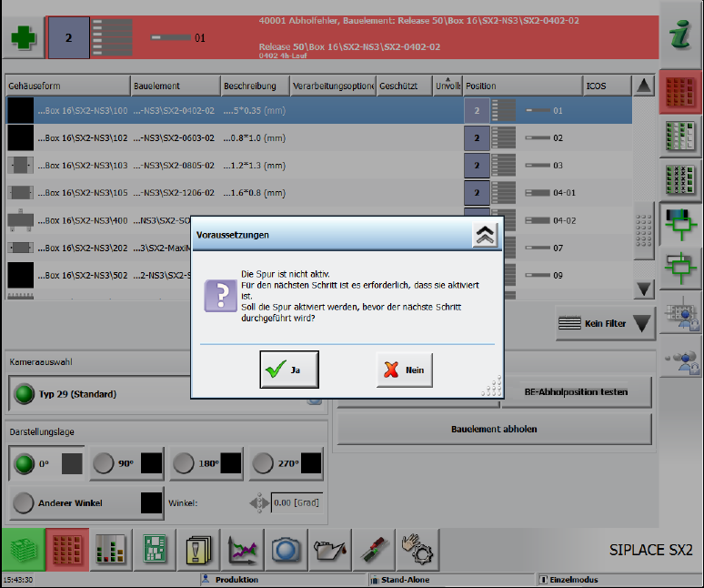Open the screwdriver service icon
The image size is (704, 588).
[x=374, y=549]
